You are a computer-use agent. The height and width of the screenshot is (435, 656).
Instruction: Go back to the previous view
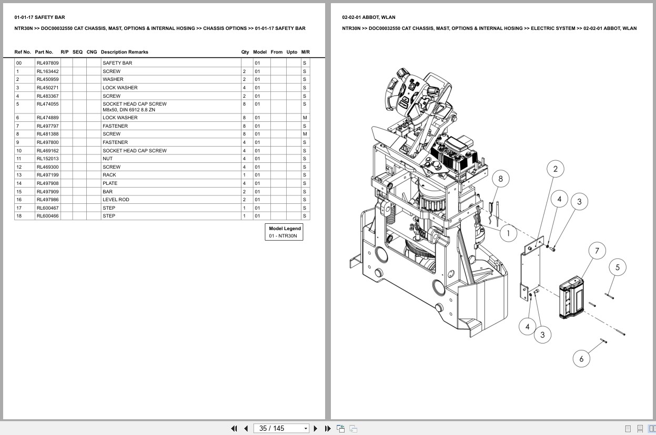click(x=341, y=428)
